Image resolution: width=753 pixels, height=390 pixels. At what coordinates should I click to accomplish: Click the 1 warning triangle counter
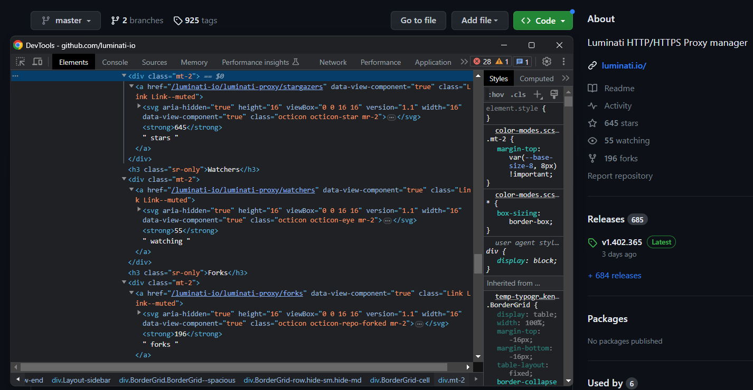click(502, 62)
